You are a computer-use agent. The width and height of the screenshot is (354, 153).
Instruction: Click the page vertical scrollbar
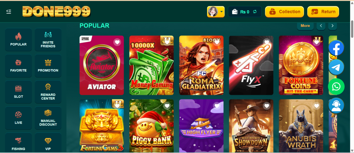(x=352, y=29)
